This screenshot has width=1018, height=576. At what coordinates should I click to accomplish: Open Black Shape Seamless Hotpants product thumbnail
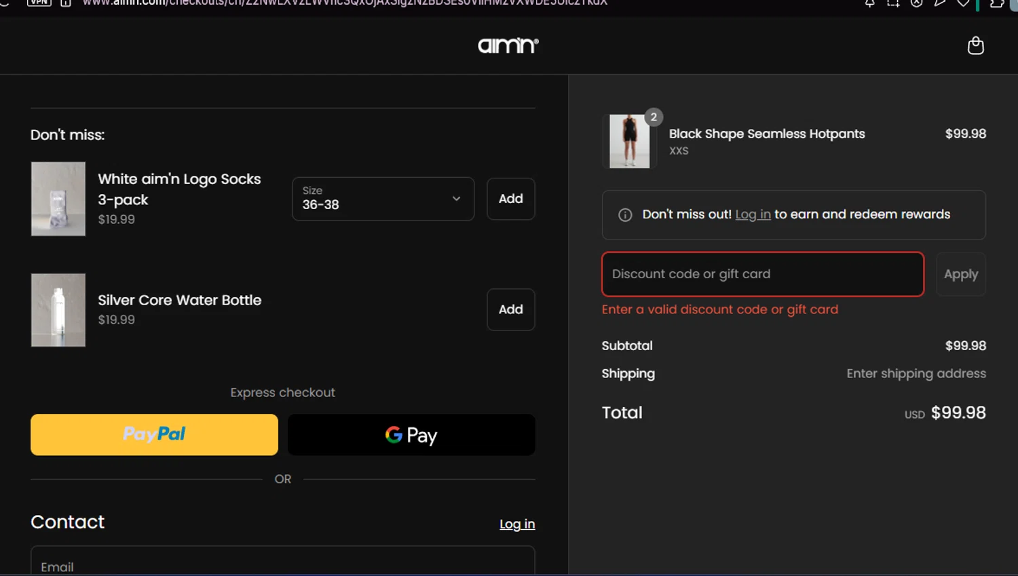pos(629,141)
